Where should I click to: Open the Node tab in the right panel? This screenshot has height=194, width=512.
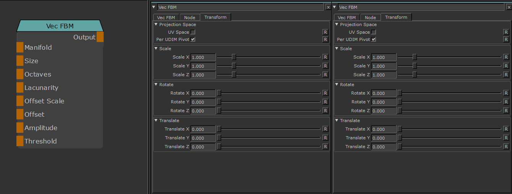click(x=370, y=17)
